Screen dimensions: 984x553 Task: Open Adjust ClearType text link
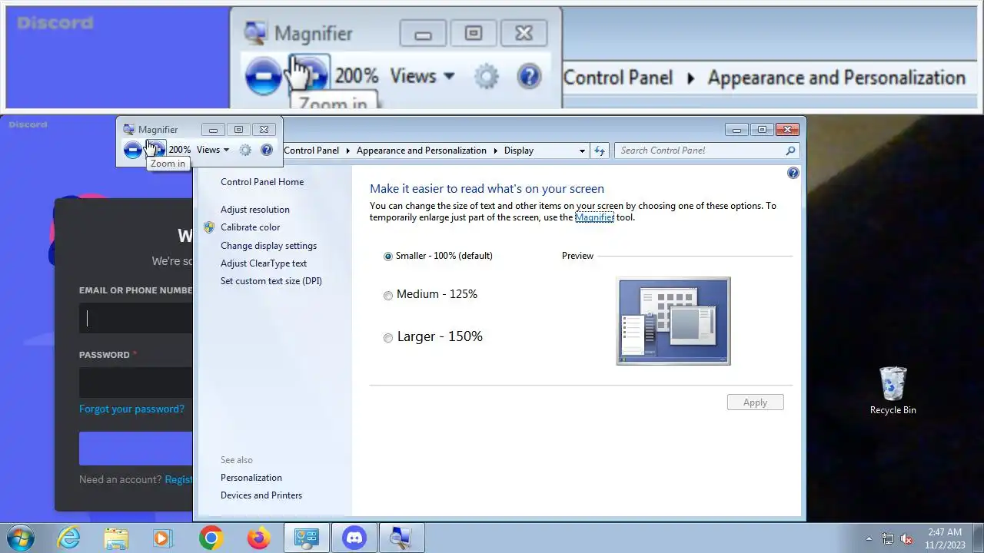click(264, 263)
